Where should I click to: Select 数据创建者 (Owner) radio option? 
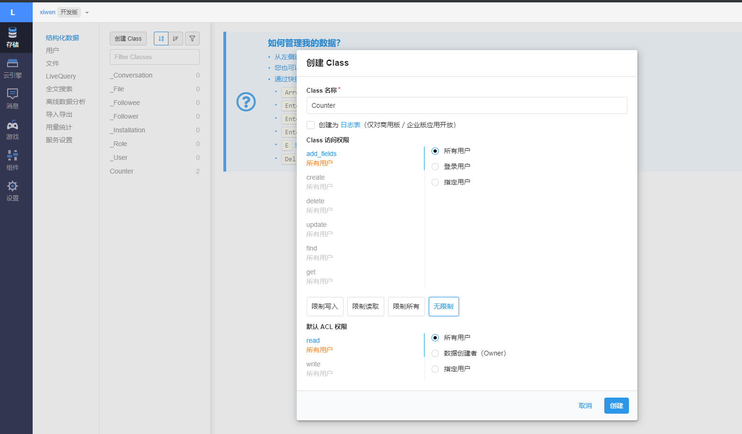click(x=435, y=353)
